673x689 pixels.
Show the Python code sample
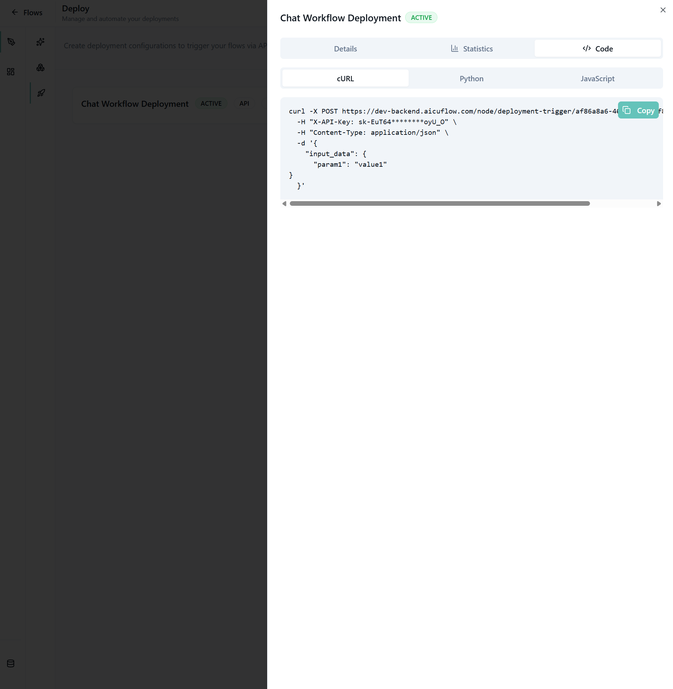pos(471,78)
